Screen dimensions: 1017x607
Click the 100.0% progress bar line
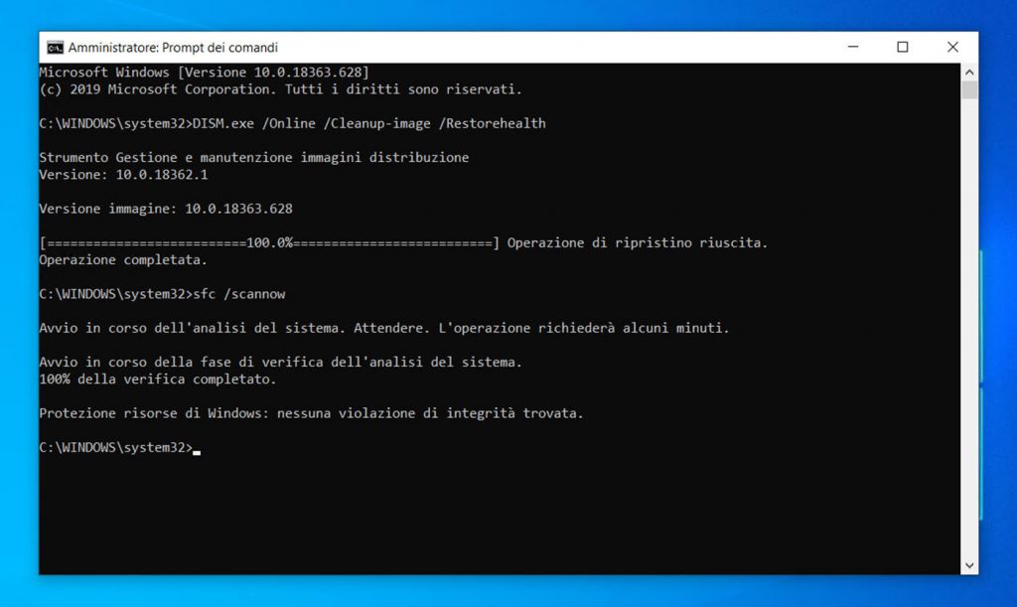(x=268, y=242)
